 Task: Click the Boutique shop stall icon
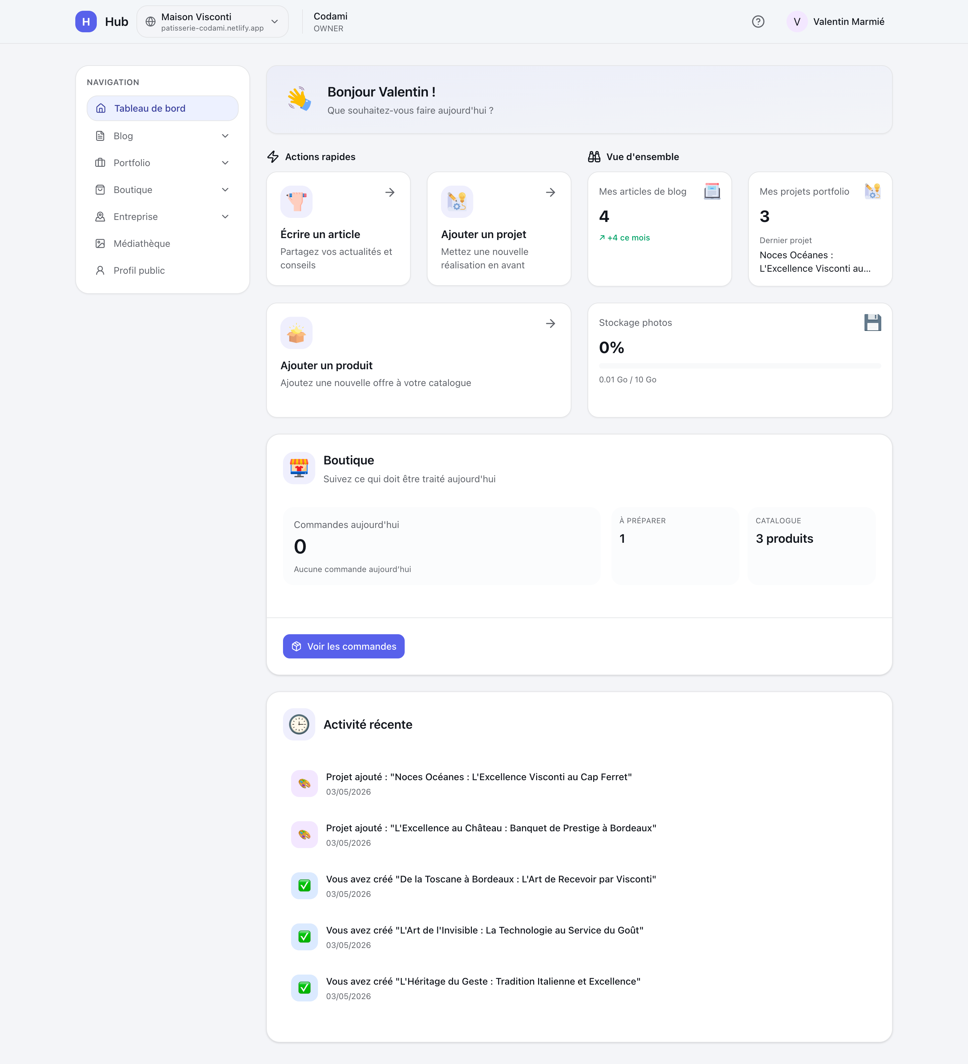[299, 468]
